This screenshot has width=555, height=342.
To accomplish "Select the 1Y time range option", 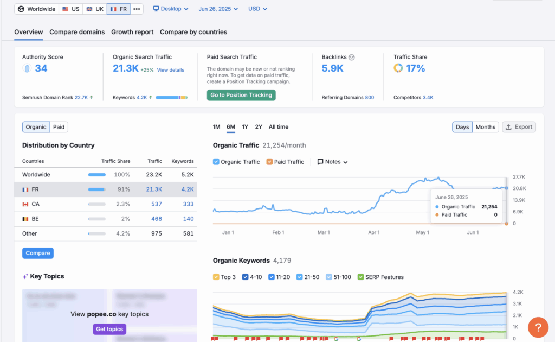I will pyautogui.click(x=245, y=127).
